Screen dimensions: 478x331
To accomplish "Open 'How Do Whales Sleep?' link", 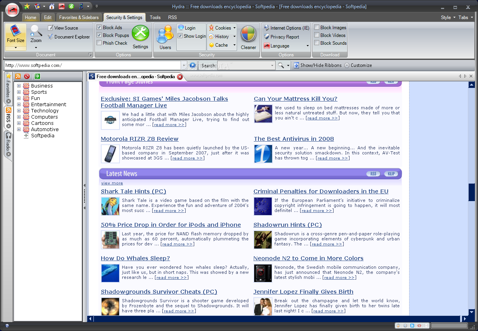I will (x=135, y=258).
